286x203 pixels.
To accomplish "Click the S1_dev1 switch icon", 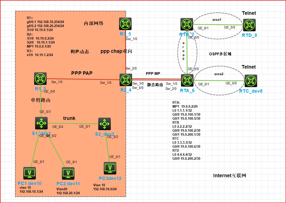I will tap(41, 123).
